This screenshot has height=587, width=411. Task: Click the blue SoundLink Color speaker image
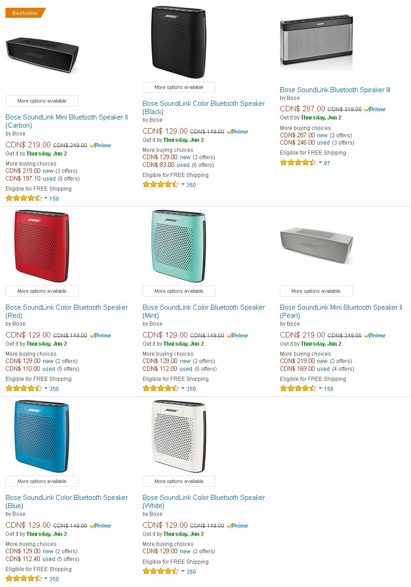pyautogui.click(x=42, y=436)
